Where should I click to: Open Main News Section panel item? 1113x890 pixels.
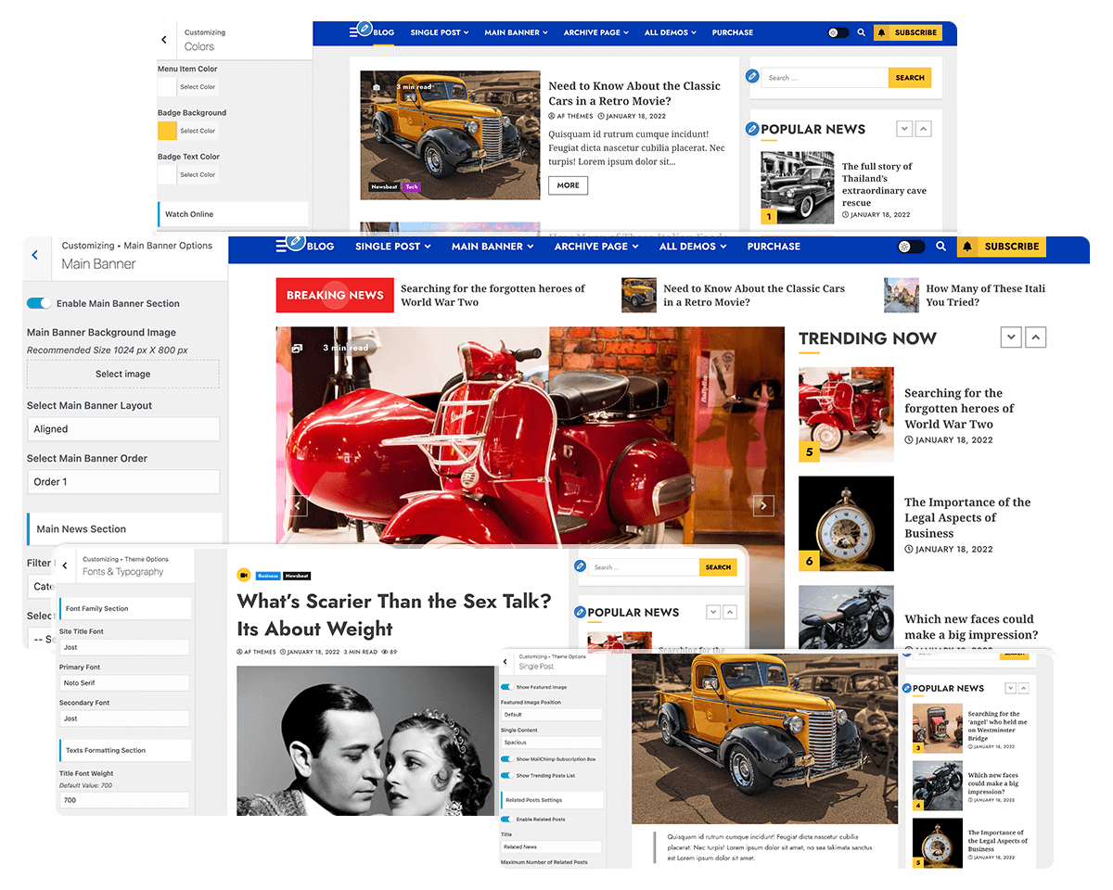click(124, 529)
